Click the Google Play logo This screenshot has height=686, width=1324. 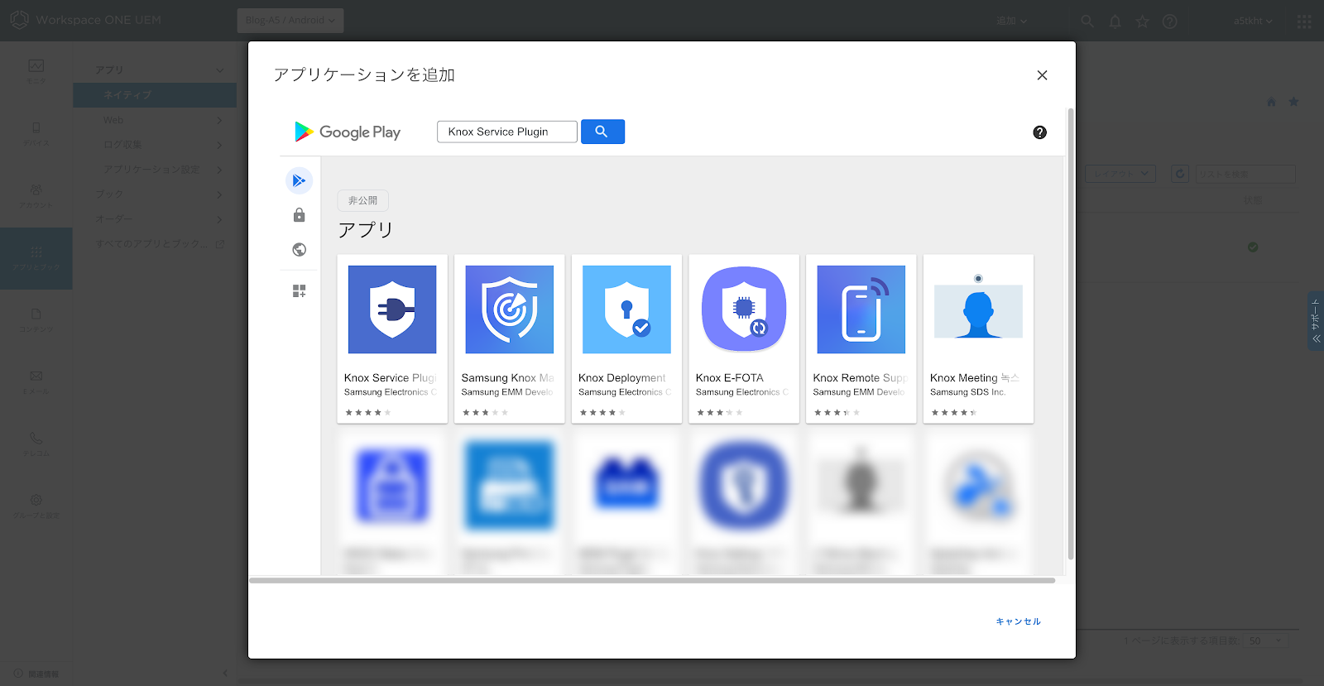(348, 132)
